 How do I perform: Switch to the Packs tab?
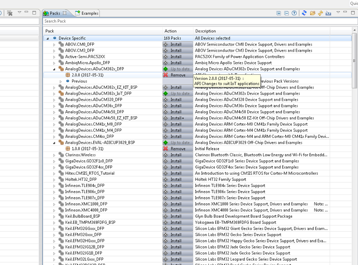coord(55,13)
